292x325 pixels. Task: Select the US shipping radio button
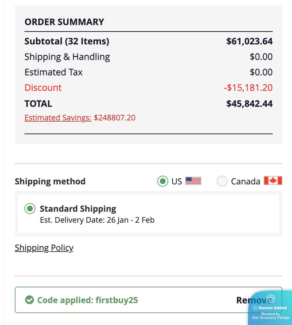[x=163, y=181]
